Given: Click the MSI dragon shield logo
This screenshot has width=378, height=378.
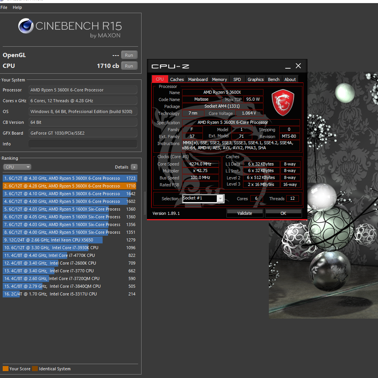Looking at the screenshot, I should coord(283,103).
